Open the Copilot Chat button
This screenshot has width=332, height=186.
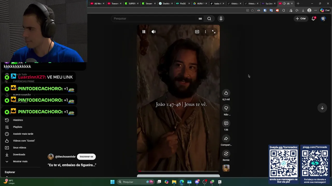325,10
